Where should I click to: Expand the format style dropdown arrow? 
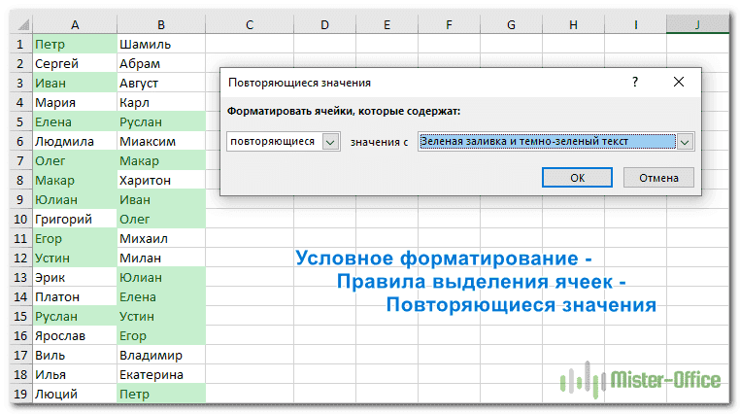pos(686,142)
